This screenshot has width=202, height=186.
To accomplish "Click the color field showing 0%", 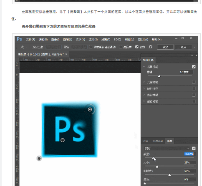I will click(x=190, y=179).
